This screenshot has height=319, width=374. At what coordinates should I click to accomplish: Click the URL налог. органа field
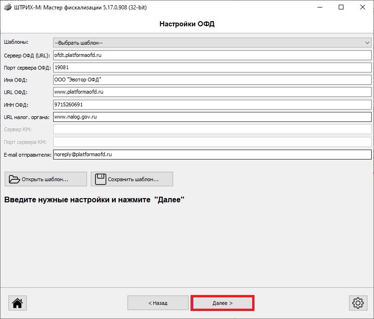[x=212, y=116]
